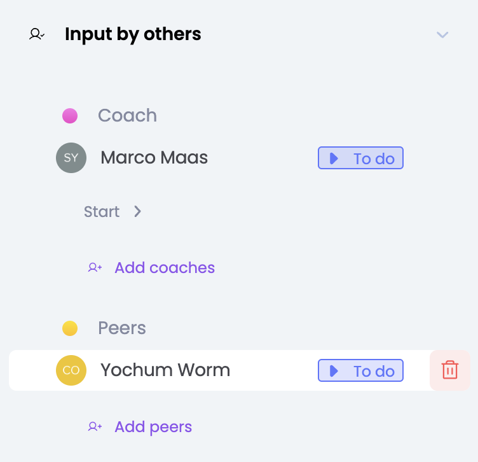Click the Peers group label

pyautogui.click(x=122, y=328)
